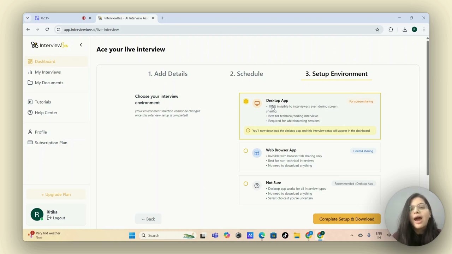Open Copilot from the taskbar

[x=227, y=235]
